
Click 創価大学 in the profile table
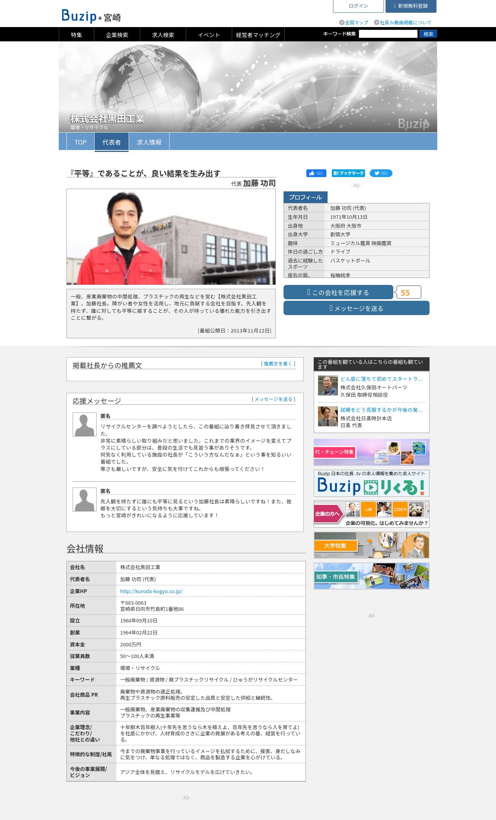pos(340,234)
